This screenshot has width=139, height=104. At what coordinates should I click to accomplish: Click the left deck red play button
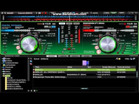point(20,52)
